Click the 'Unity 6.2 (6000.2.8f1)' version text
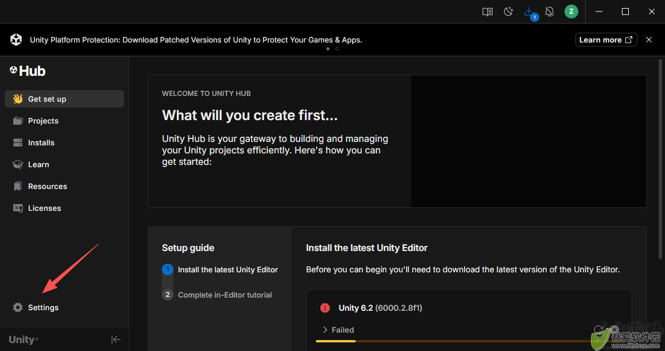The height and width of the screenshot is (351, 665). point(380,308)
